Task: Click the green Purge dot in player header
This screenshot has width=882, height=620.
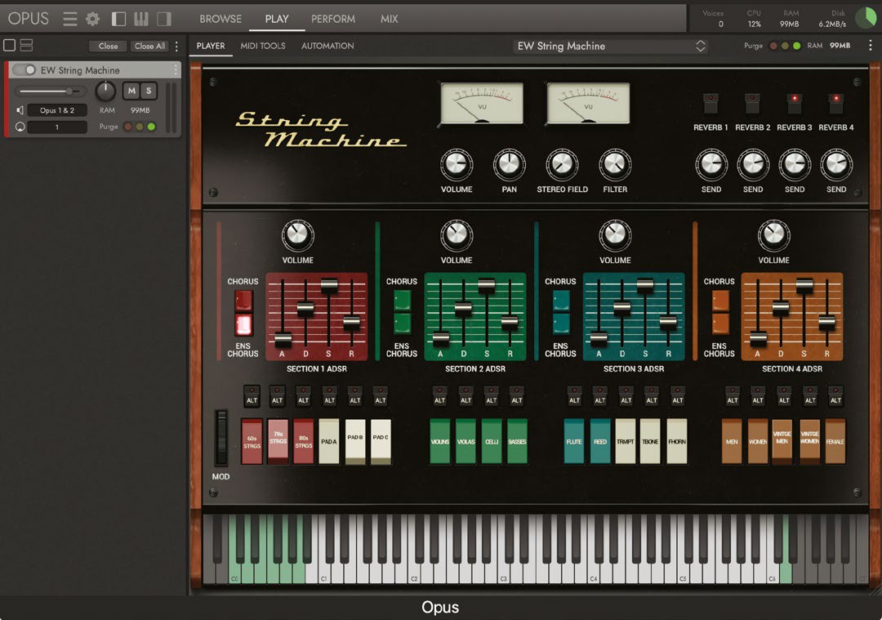Action: pyautogui.click(x=796, y=46)
